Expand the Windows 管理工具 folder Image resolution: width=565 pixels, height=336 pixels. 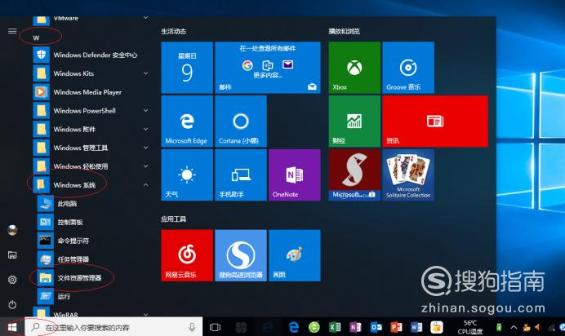tap(145, 148)
